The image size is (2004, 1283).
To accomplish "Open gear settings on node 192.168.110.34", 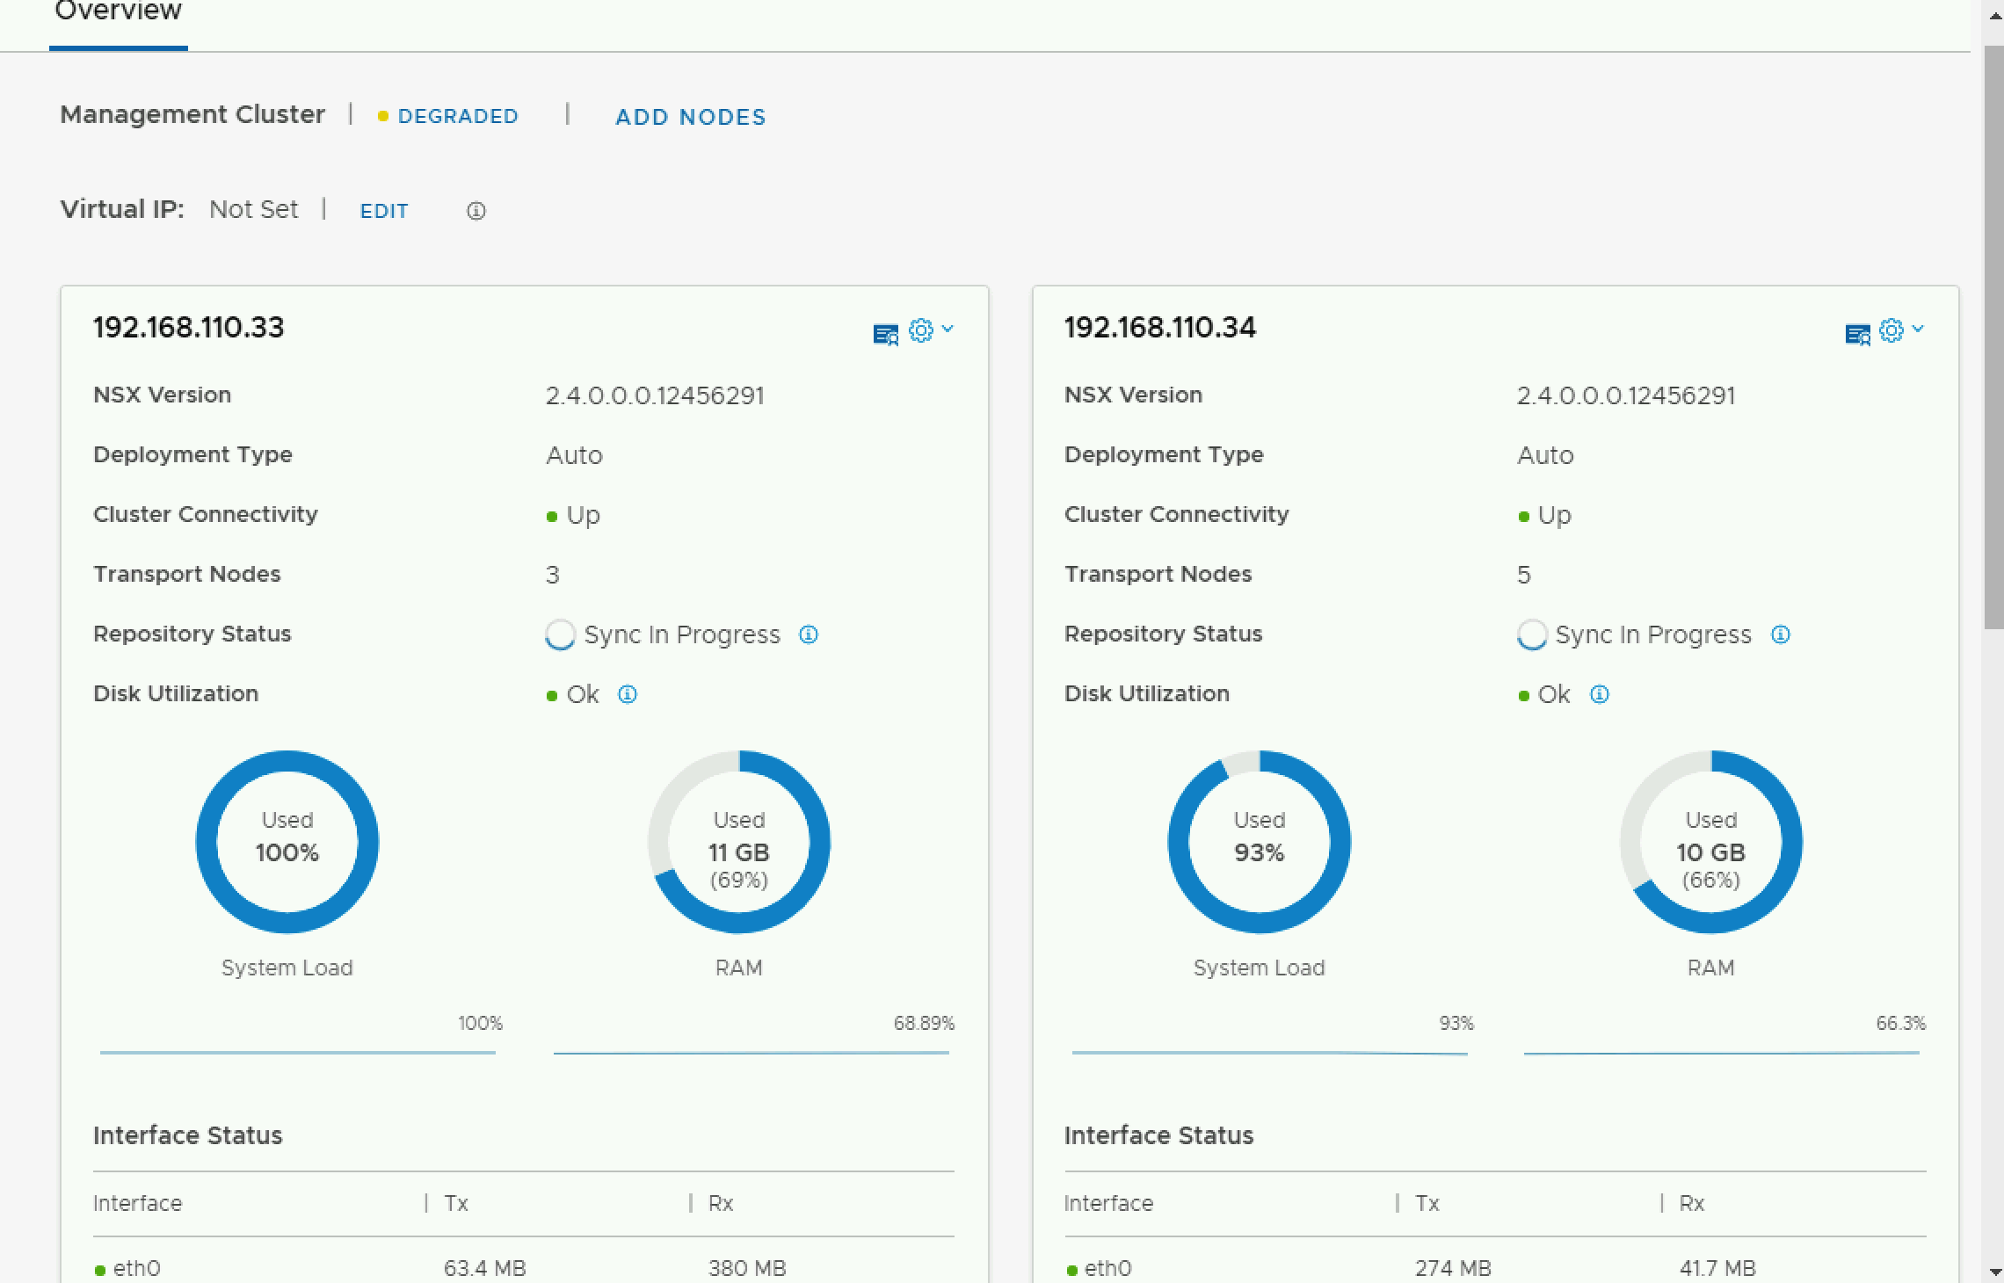I will pos(1891,330).
